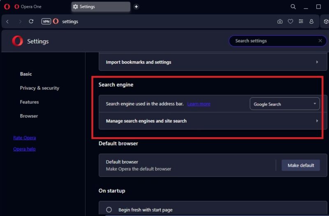Add bookmark with heart icon
The height and width of the screenshot is (216, 329).
pos(290,21)
